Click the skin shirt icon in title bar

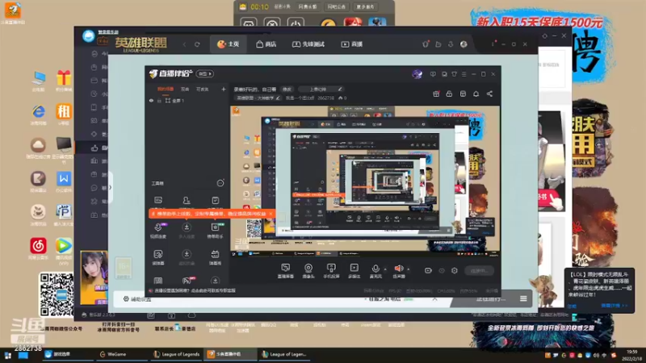[454, 74]
